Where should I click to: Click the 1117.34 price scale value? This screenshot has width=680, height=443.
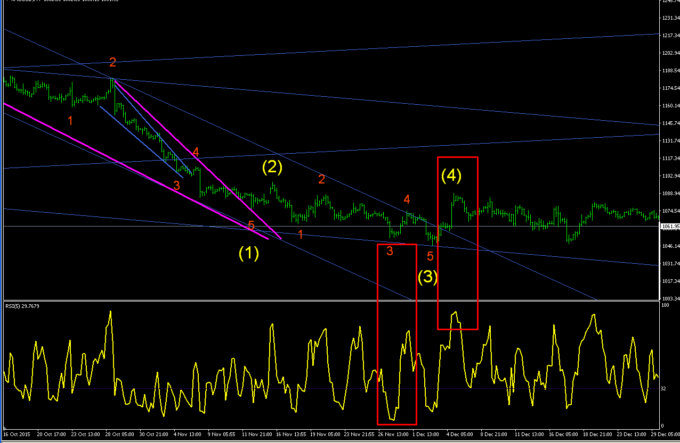pyautogui.click(x=670, y=158)
